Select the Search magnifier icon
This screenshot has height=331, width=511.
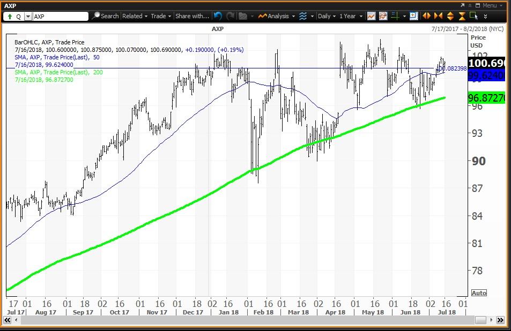point(97,16)
